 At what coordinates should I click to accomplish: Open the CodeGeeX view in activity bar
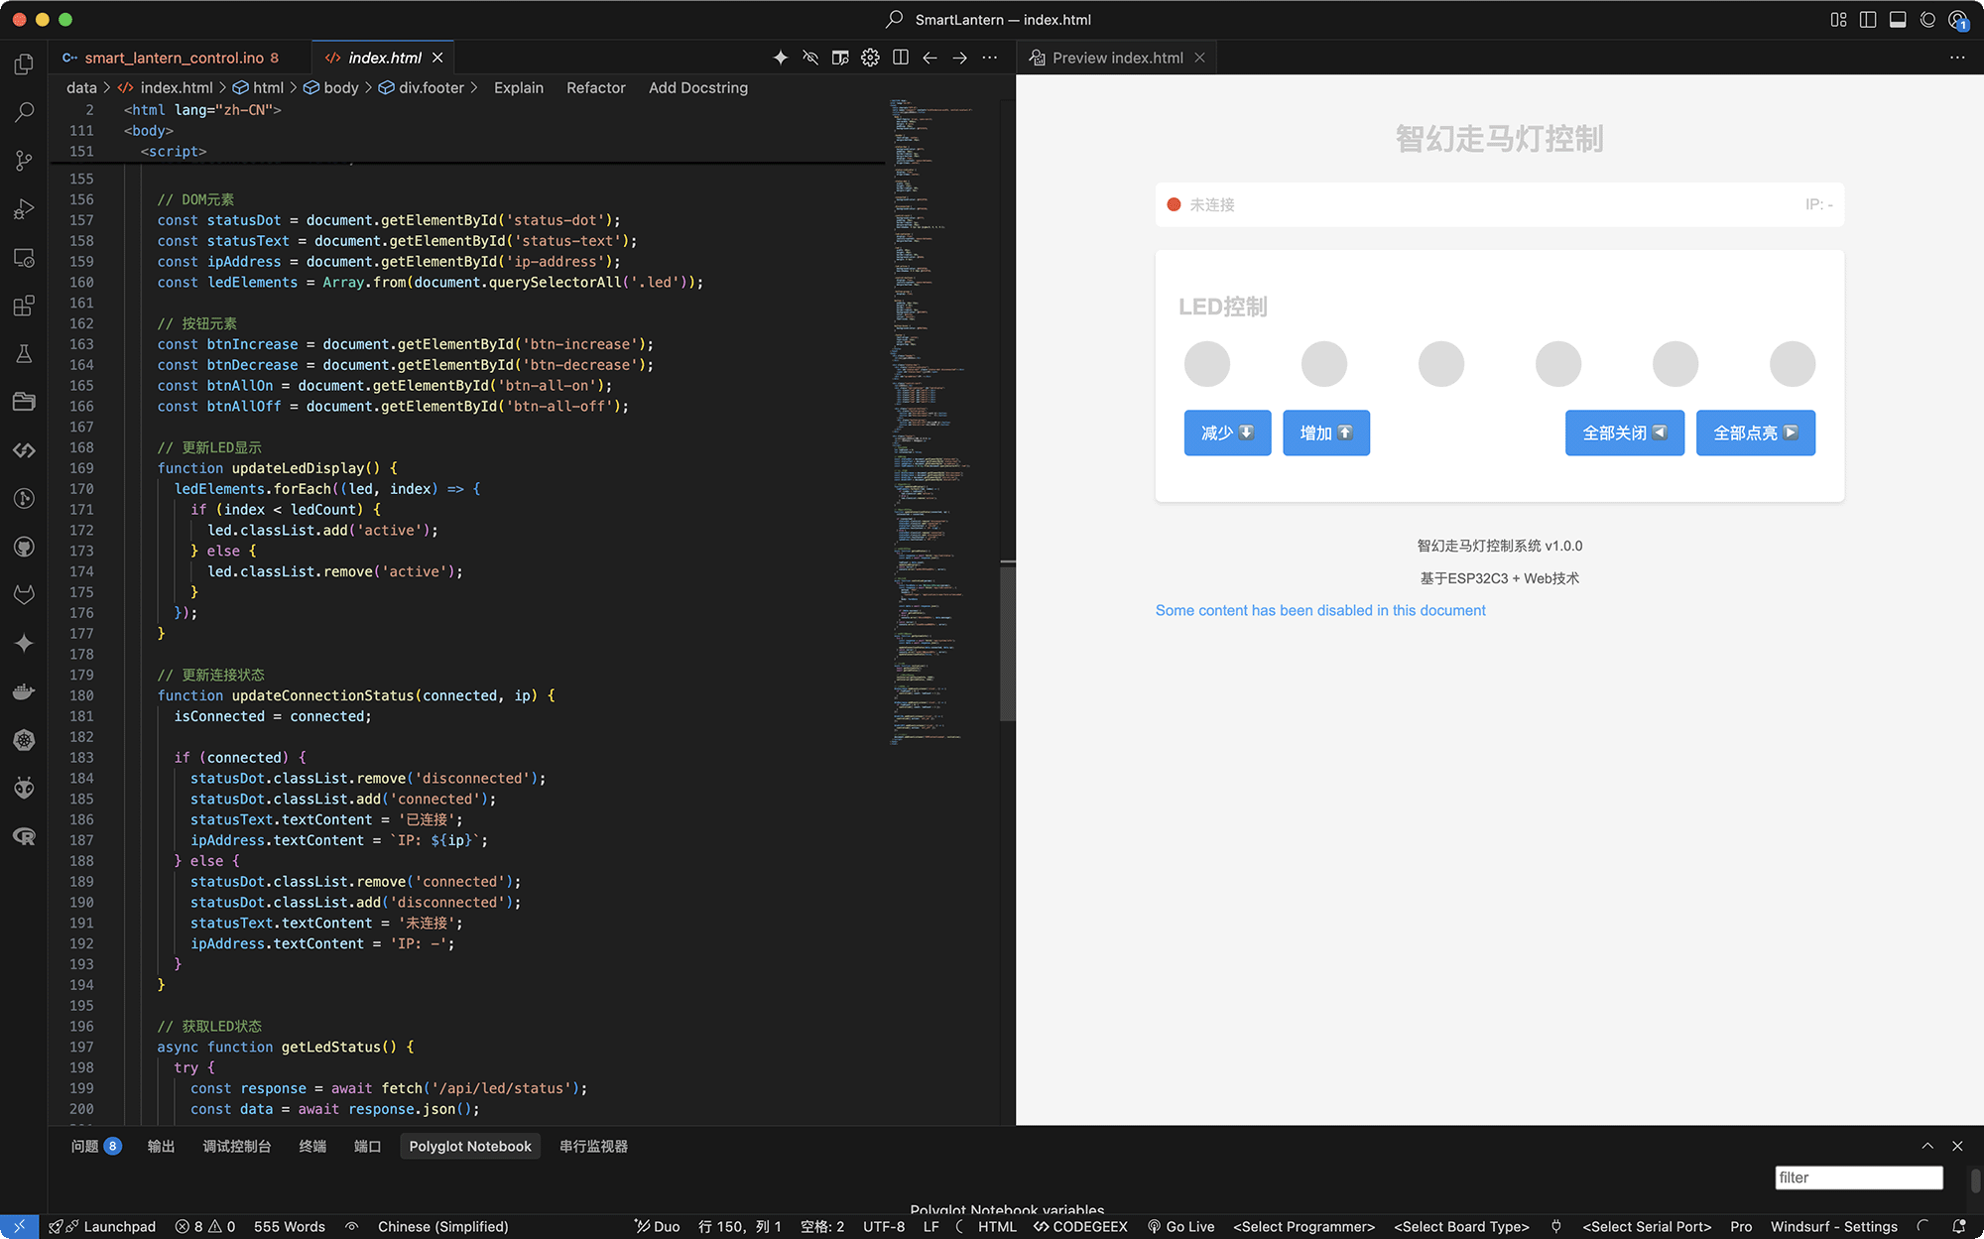point(24,450)
